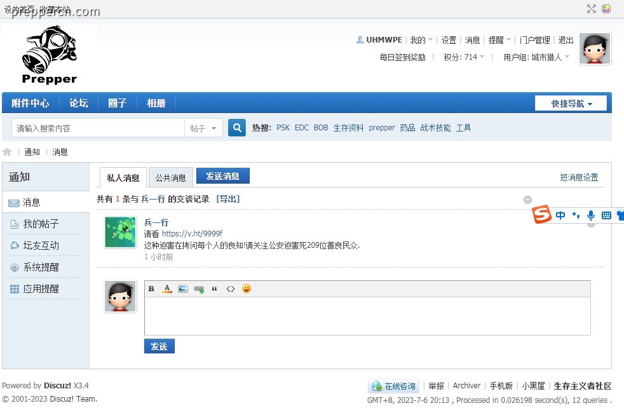Open 圈子 in the nav bar

point(118,103)
